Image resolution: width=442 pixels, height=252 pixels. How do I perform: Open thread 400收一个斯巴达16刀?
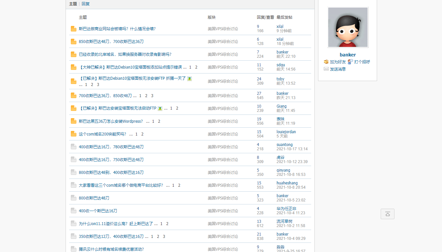click(98, 211)
